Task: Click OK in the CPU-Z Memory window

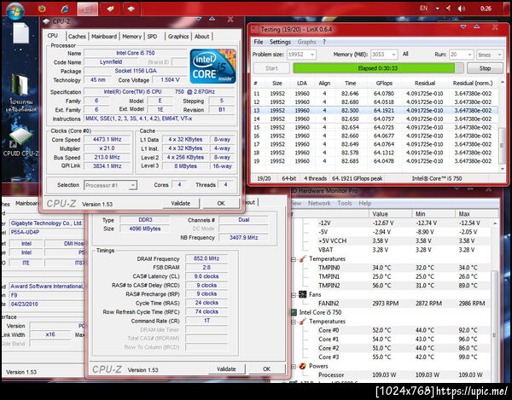Action: pyautogui.click(x=267, y=369)
